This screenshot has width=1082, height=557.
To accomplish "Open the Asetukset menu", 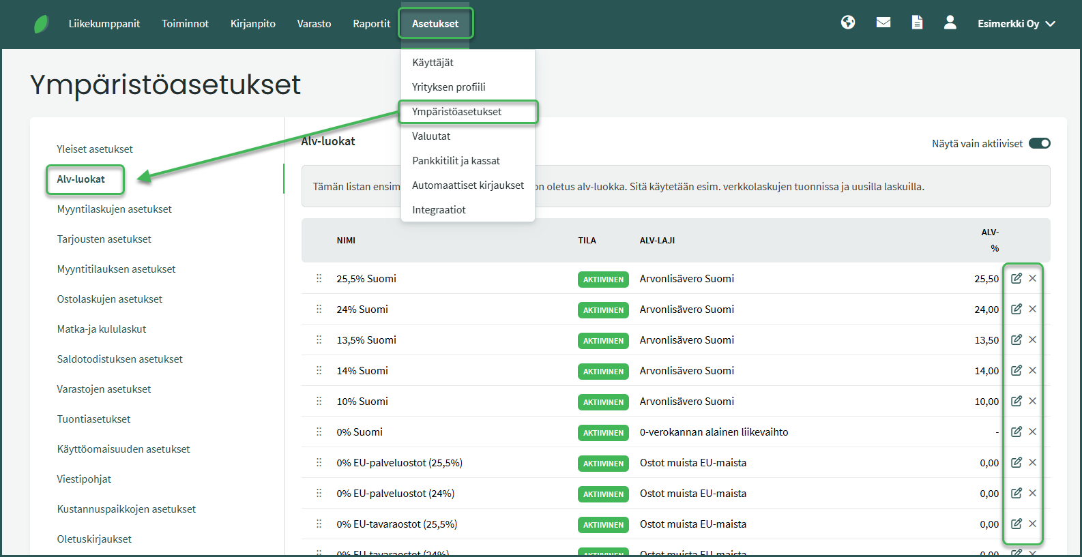I will pos(435,24).
